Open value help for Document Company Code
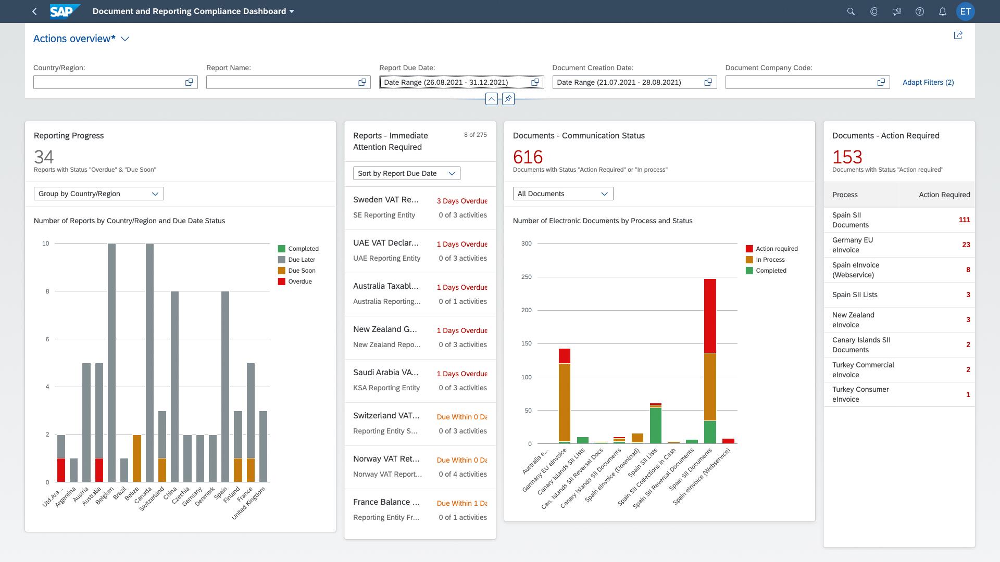1000x562 pixels. point(881,82)
